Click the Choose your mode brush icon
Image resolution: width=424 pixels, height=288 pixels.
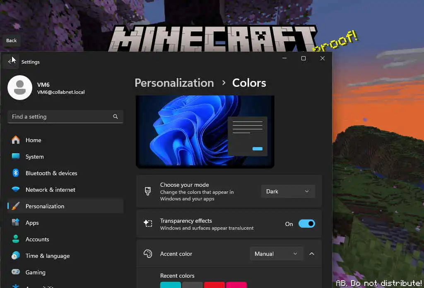pos(148,191)
